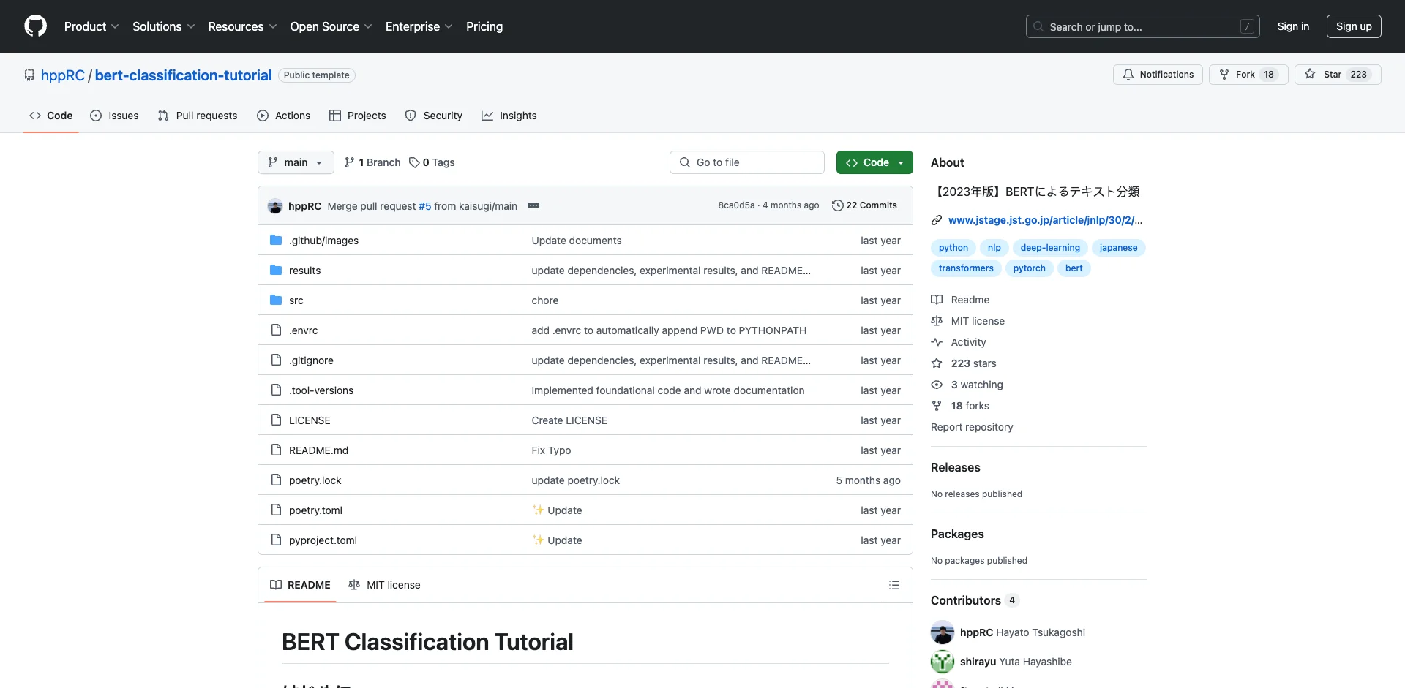Click the bert topic tag
The image size is (1405, 688).
pos(1074,268)
